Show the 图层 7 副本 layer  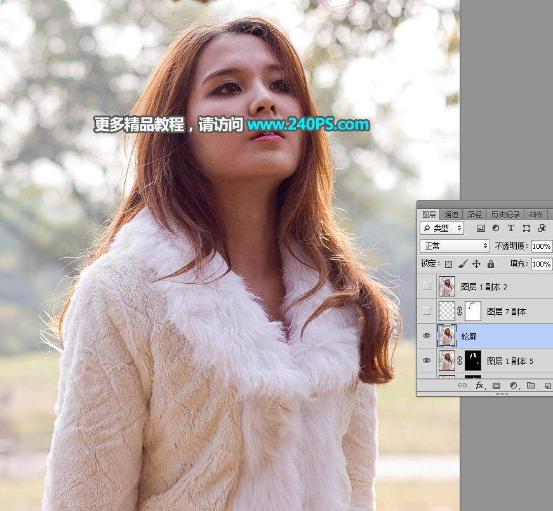pos(427,311)
